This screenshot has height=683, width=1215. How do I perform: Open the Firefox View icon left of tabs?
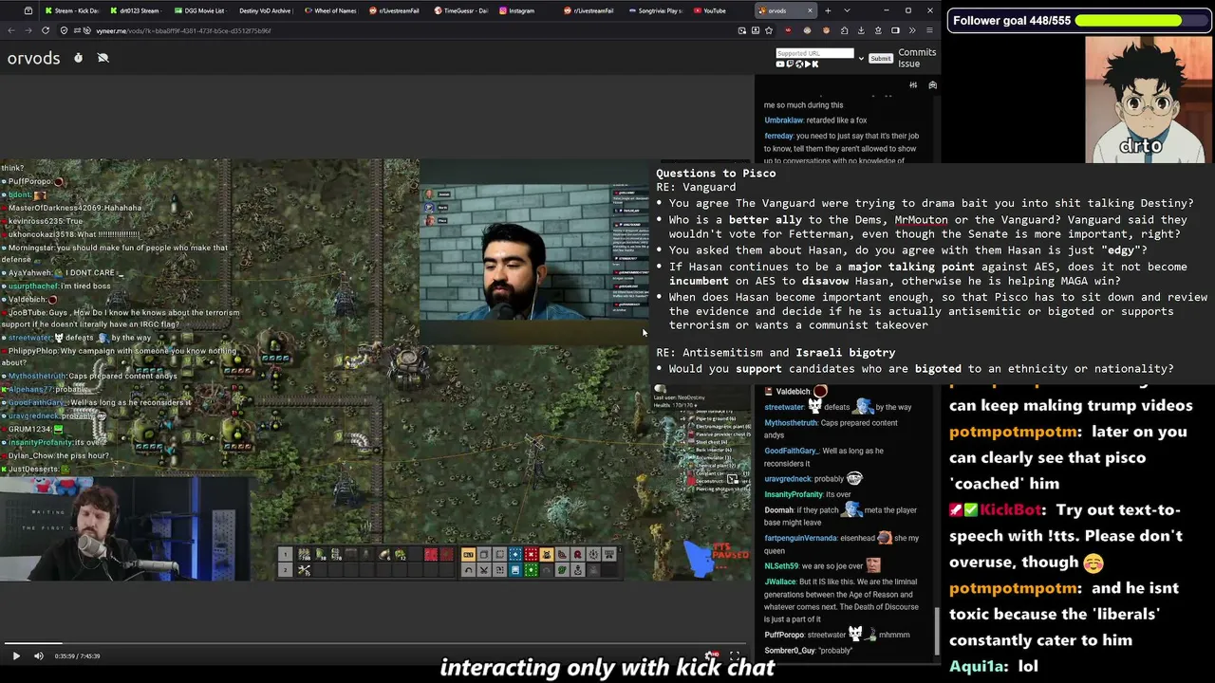(28, 10)
